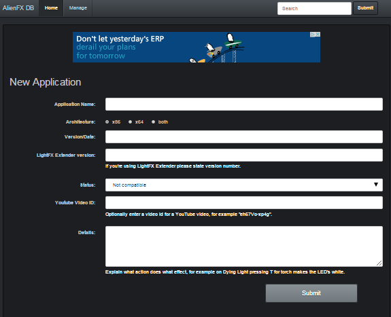Submit the new application form
This screenshot has width=391, height=317.
pos(311,293)
